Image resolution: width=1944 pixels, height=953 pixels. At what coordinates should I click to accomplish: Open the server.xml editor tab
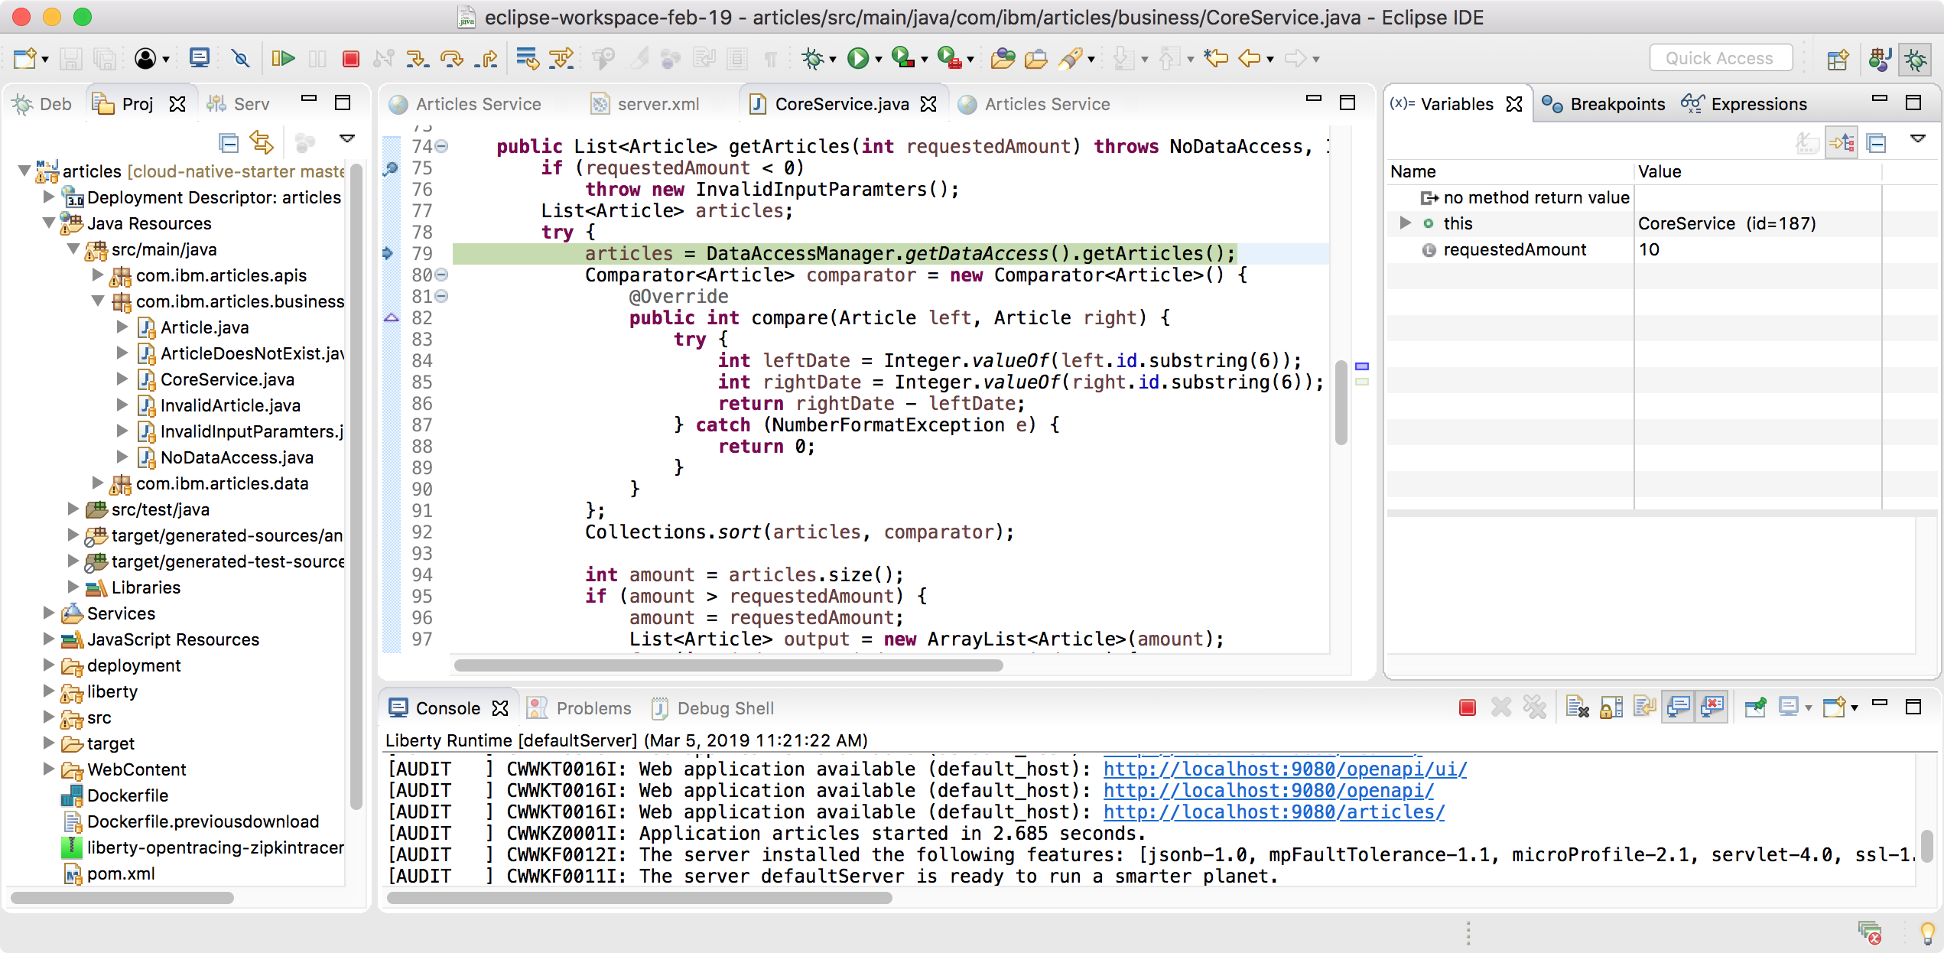658,104
